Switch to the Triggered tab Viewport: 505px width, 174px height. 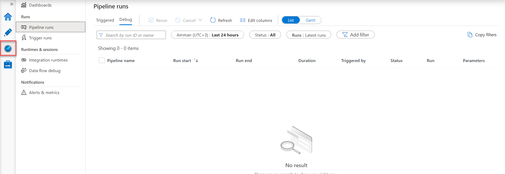click(105, 20)
